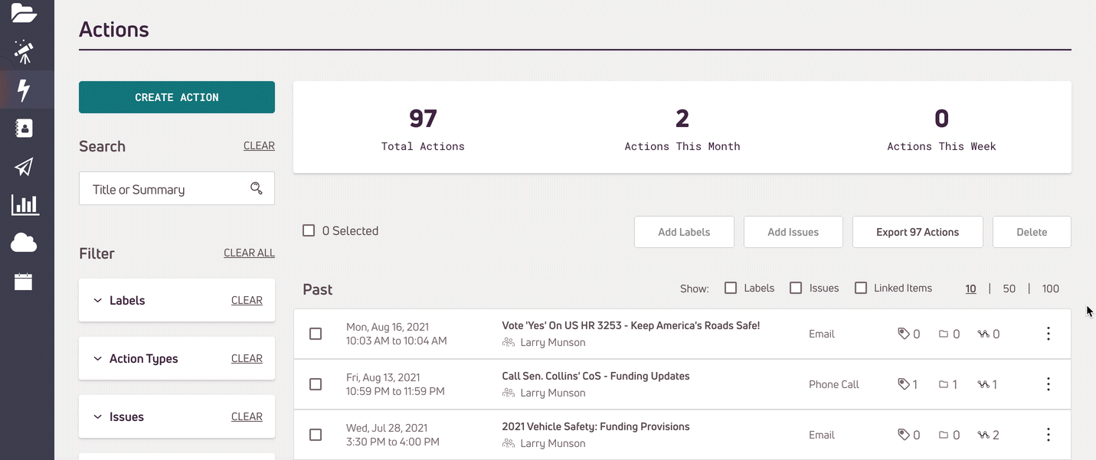Open 2021 Vehicle Safety: Funding Provisions action
1096x460 pixels.
point(596,426)
